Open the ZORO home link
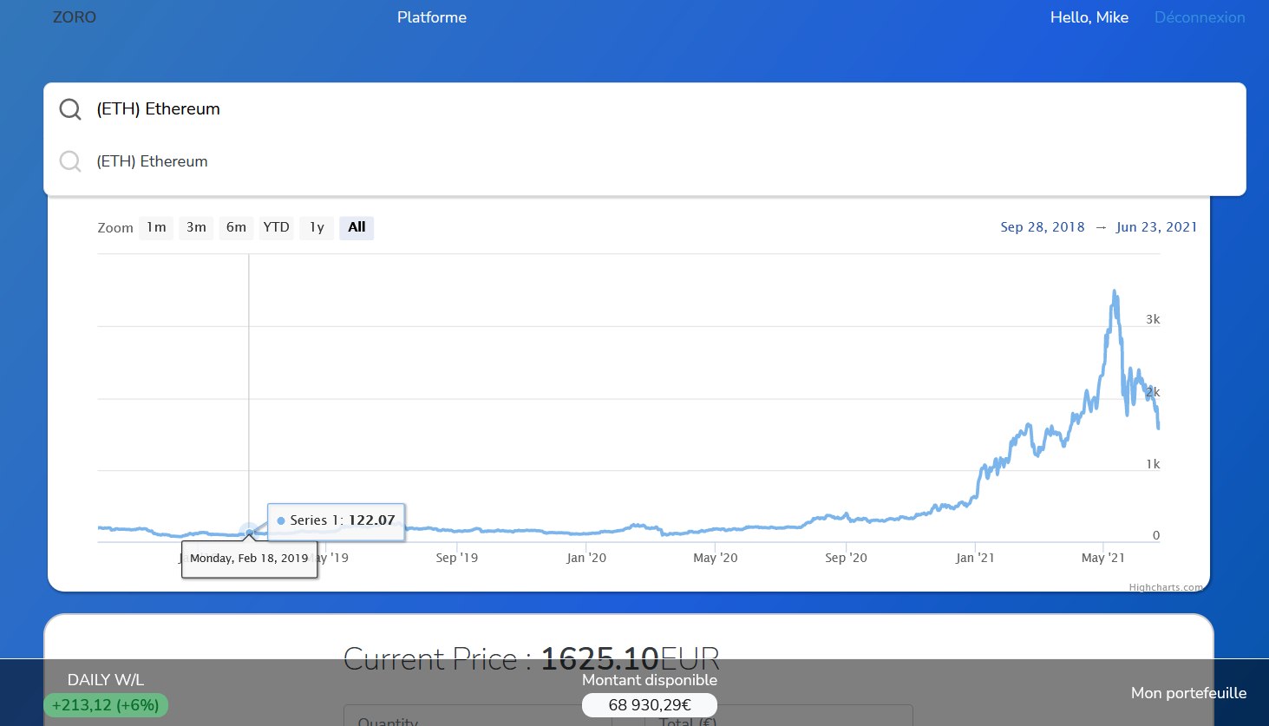This screenshot has width=1269, height=726. (75, 17)
